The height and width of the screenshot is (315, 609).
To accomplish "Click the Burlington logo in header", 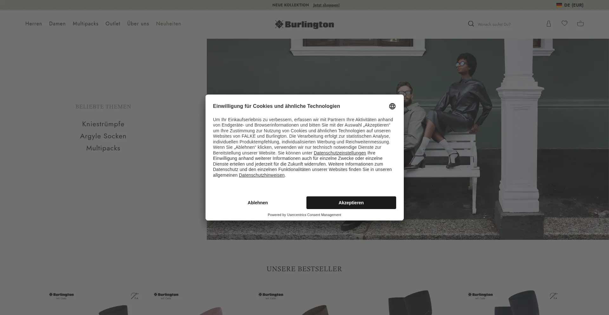I will (x=304, y=24).
